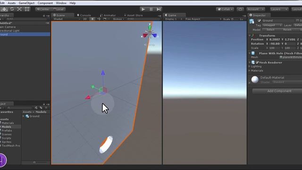Click the Game panel options menu icon
The height and width of the screenshot is (170, 302).
pos(244,16)
